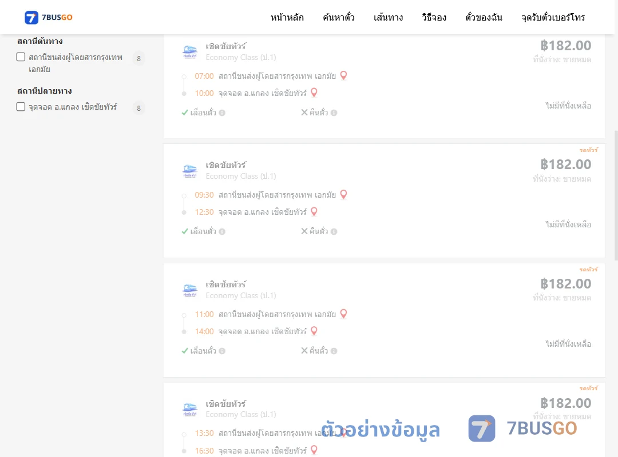Click the รถทัวร์ tag on 09:30 trip

[x=589, y=150]
